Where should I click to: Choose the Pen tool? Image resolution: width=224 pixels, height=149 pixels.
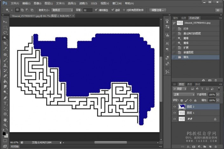point(5,98)
